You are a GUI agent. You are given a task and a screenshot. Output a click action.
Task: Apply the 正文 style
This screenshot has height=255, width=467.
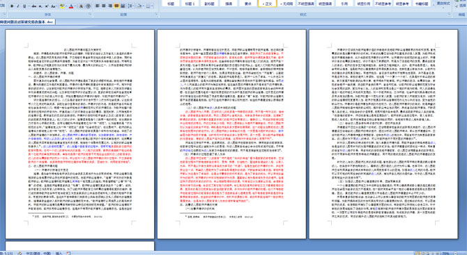(267, 3)
